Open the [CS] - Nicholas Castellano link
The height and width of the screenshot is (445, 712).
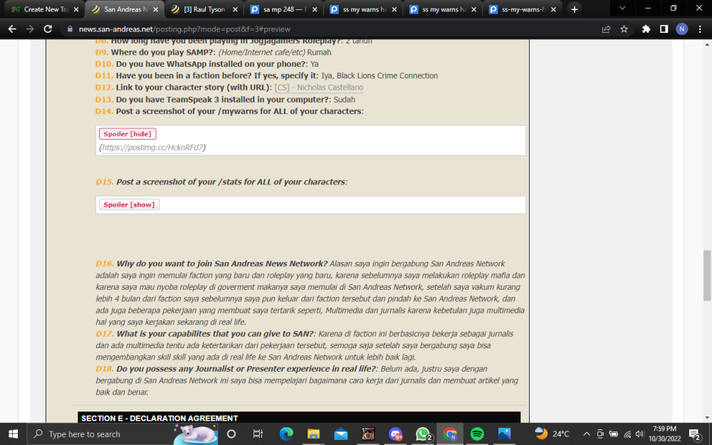coord(319,88)
